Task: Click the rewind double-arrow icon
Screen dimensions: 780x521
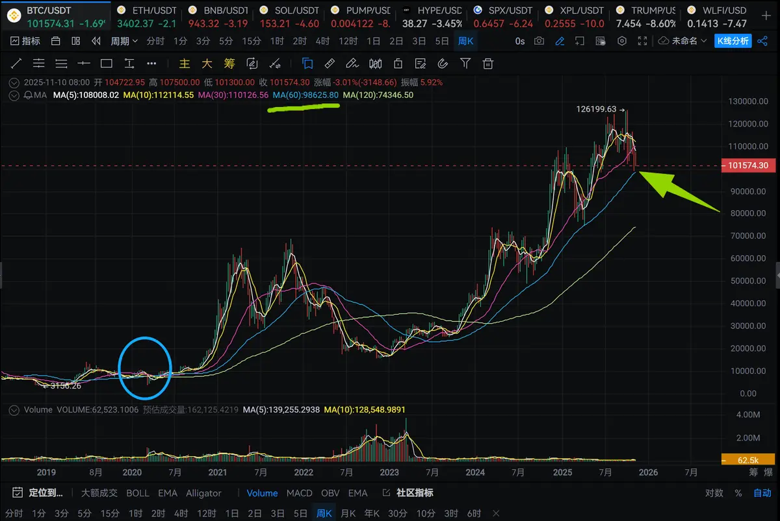Action: tap(96, 41)
